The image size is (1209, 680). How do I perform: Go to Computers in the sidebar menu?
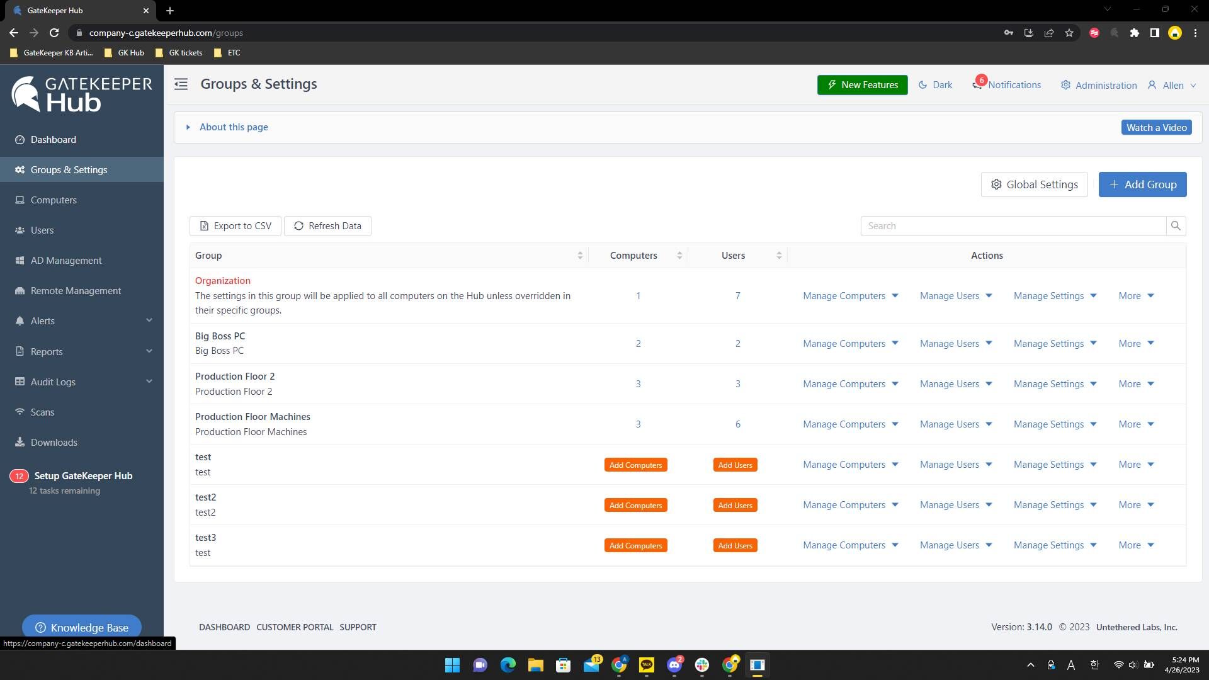click(x=54, y=200)
